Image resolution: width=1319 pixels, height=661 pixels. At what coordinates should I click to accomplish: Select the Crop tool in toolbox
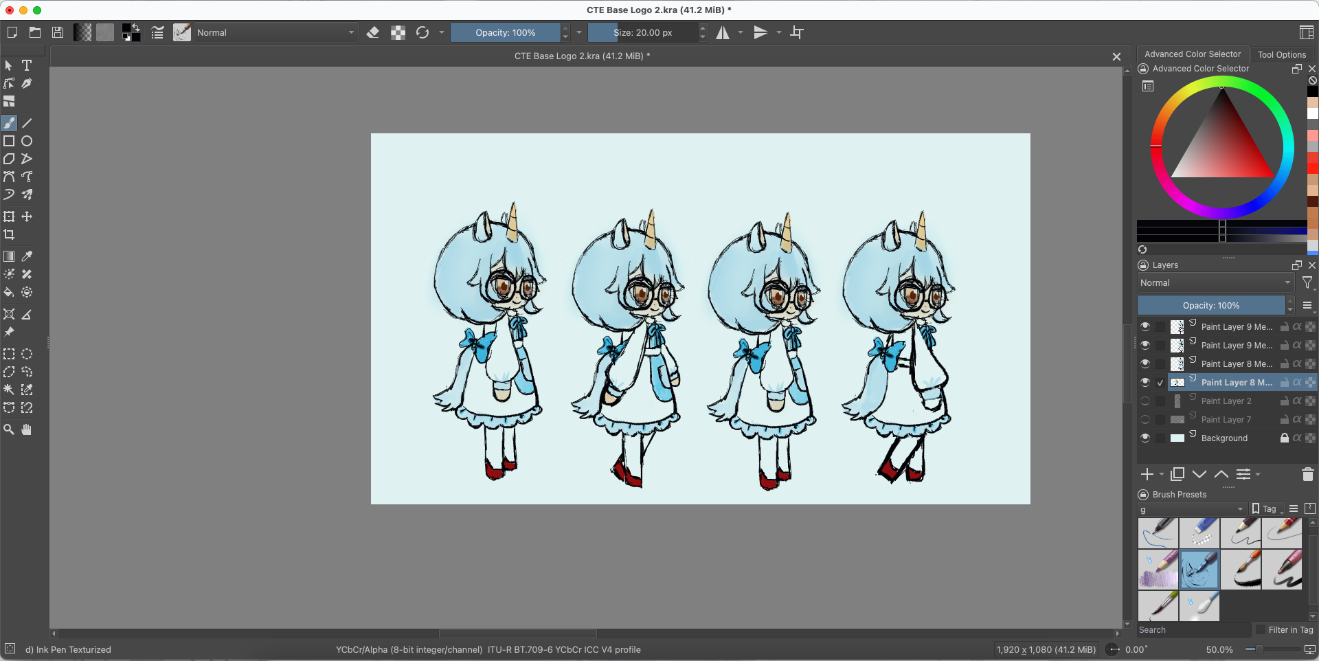click(9, 234)
